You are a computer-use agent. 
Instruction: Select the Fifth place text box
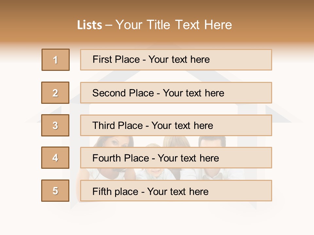click(176, 191)
